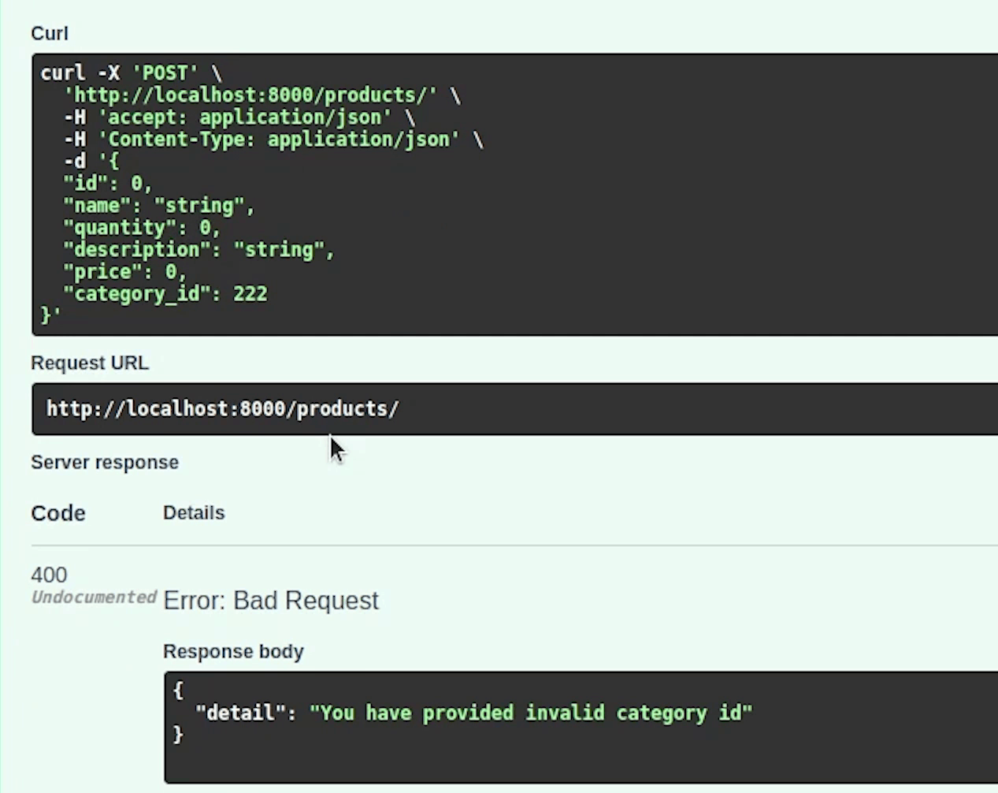Click the Details column header
The width and height of the screenshot is (998, 793).
click(194, 512)
